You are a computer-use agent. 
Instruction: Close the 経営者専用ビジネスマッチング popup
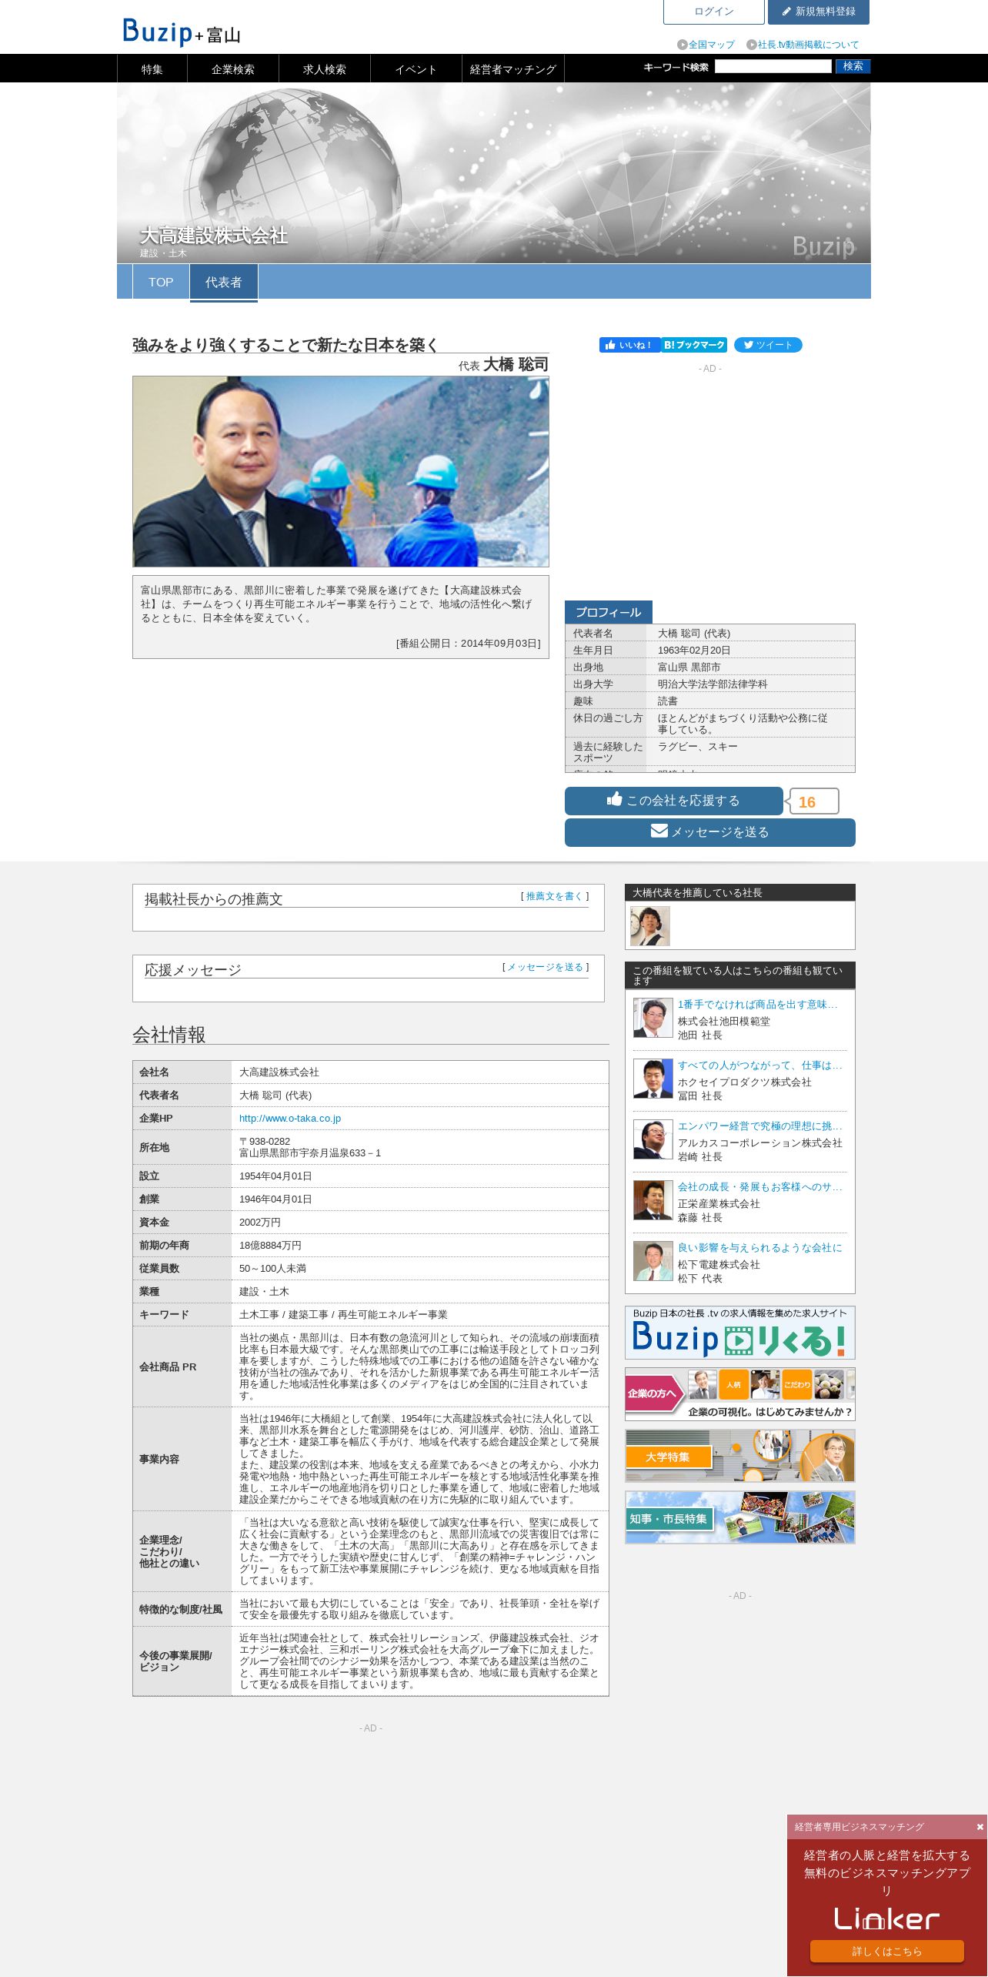(x=980, y=1827)
